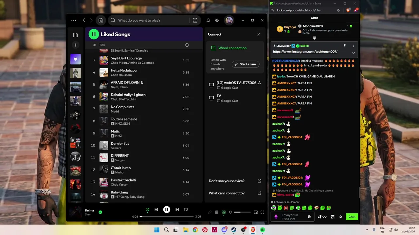
Task: Play track Dernier But by Samara
Action: click(144, 146)
